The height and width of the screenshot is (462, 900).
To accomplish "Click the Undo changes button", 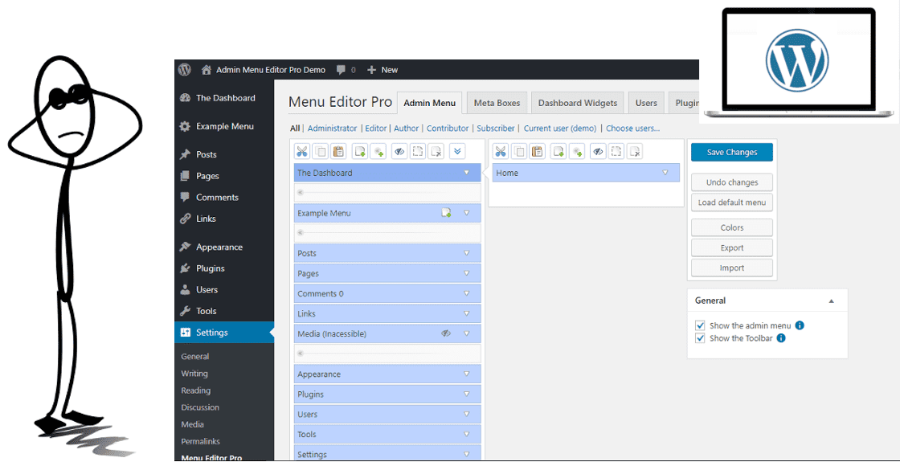I will [732, 182].
